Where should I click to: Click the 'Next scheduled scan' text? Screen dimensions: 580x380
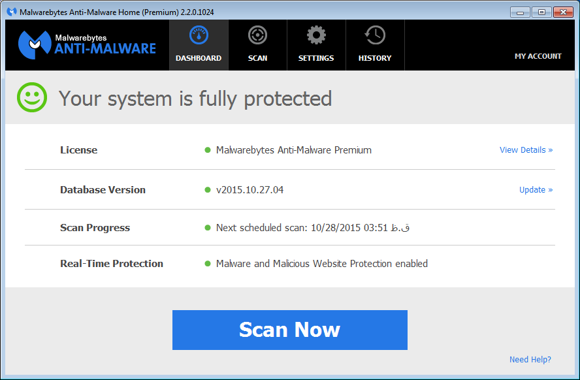point(313,228)
